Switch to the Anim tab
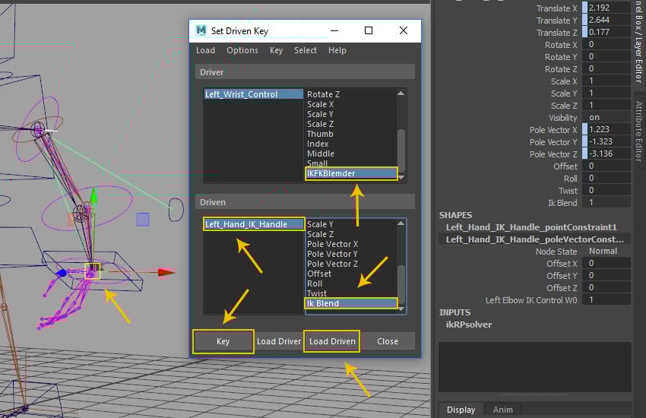The width and height of the screenshot is (646, 418). [502, 410]
